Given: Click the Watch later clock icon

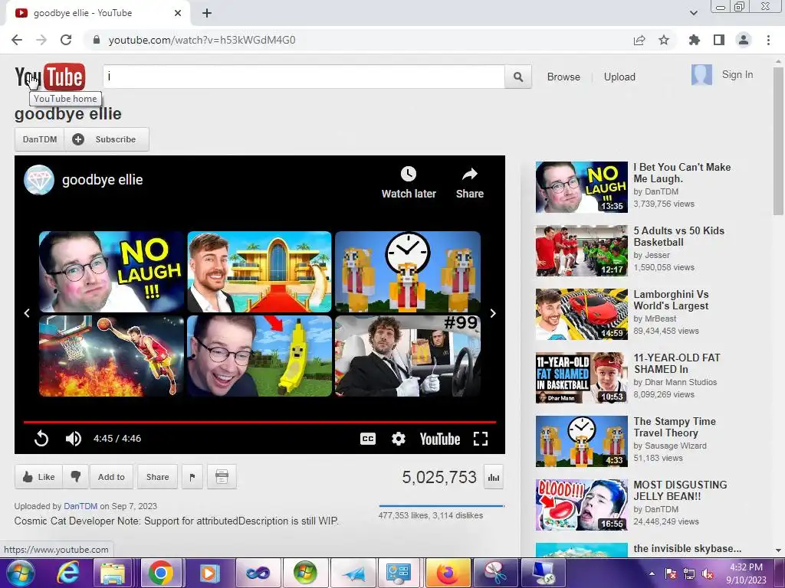Looking at the screenshot, I should 409,174.
